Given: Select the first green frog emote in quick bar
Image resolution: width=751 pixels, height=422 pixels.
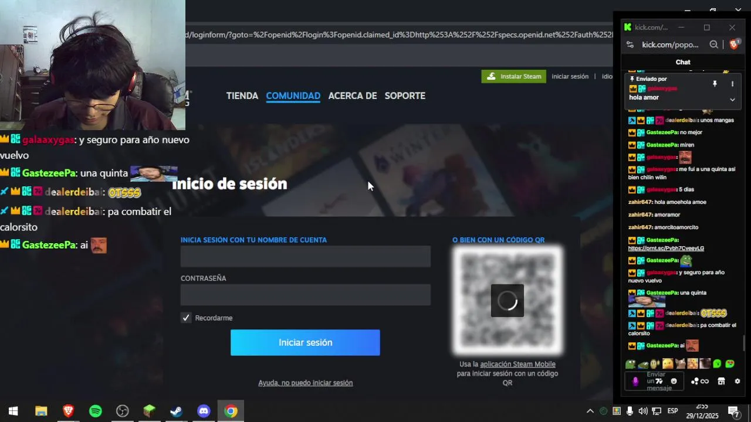Looking at the screenshot, I should coord(631,364).
